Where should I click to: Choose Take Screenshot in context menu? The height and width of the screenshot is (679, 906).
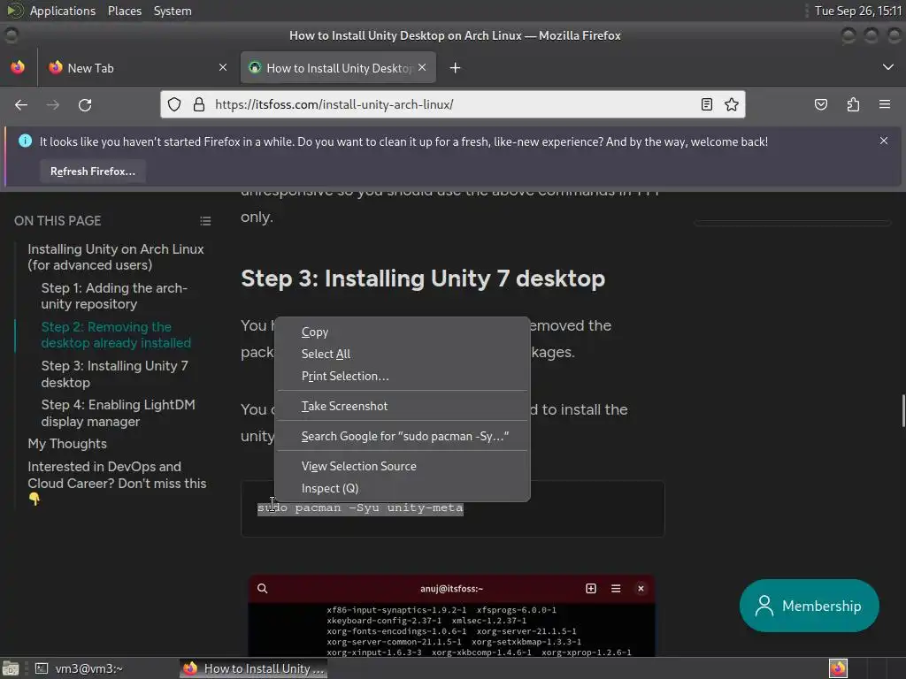coord(403,406)
